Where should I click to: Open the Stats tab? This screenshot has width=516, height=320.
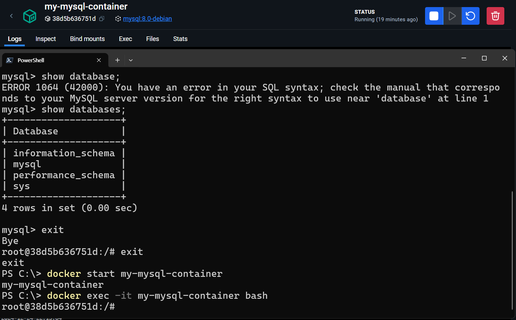tap(180, 39)
